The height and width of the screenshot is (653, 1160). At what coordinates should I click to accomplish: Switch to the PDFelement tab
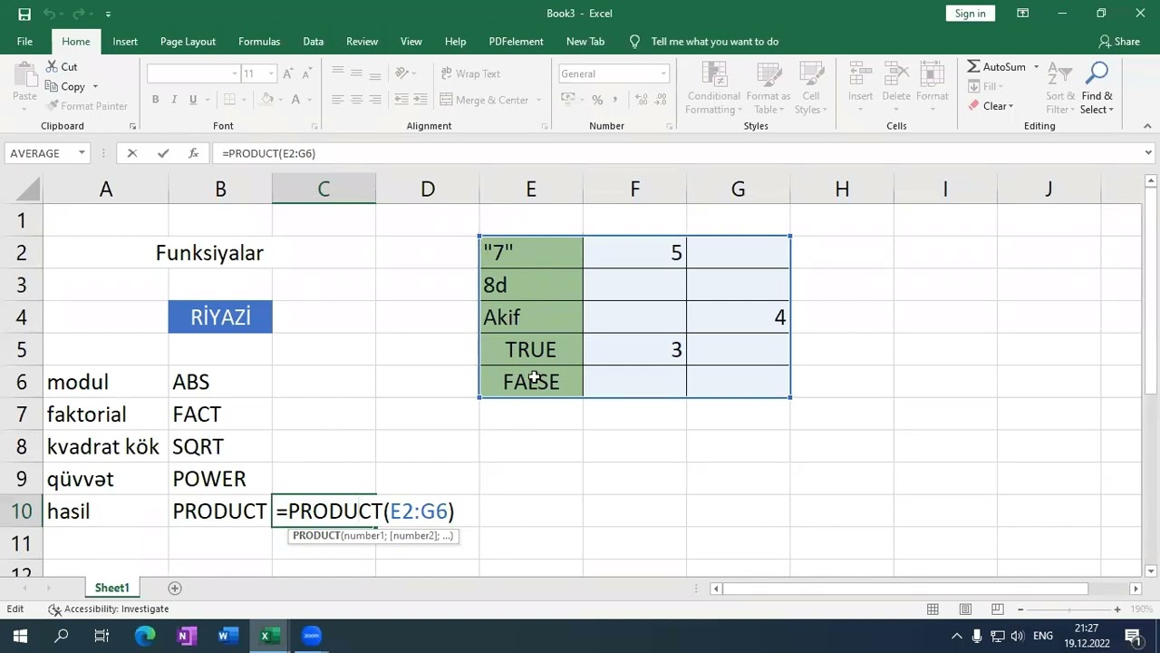click(x=516, y=42)
